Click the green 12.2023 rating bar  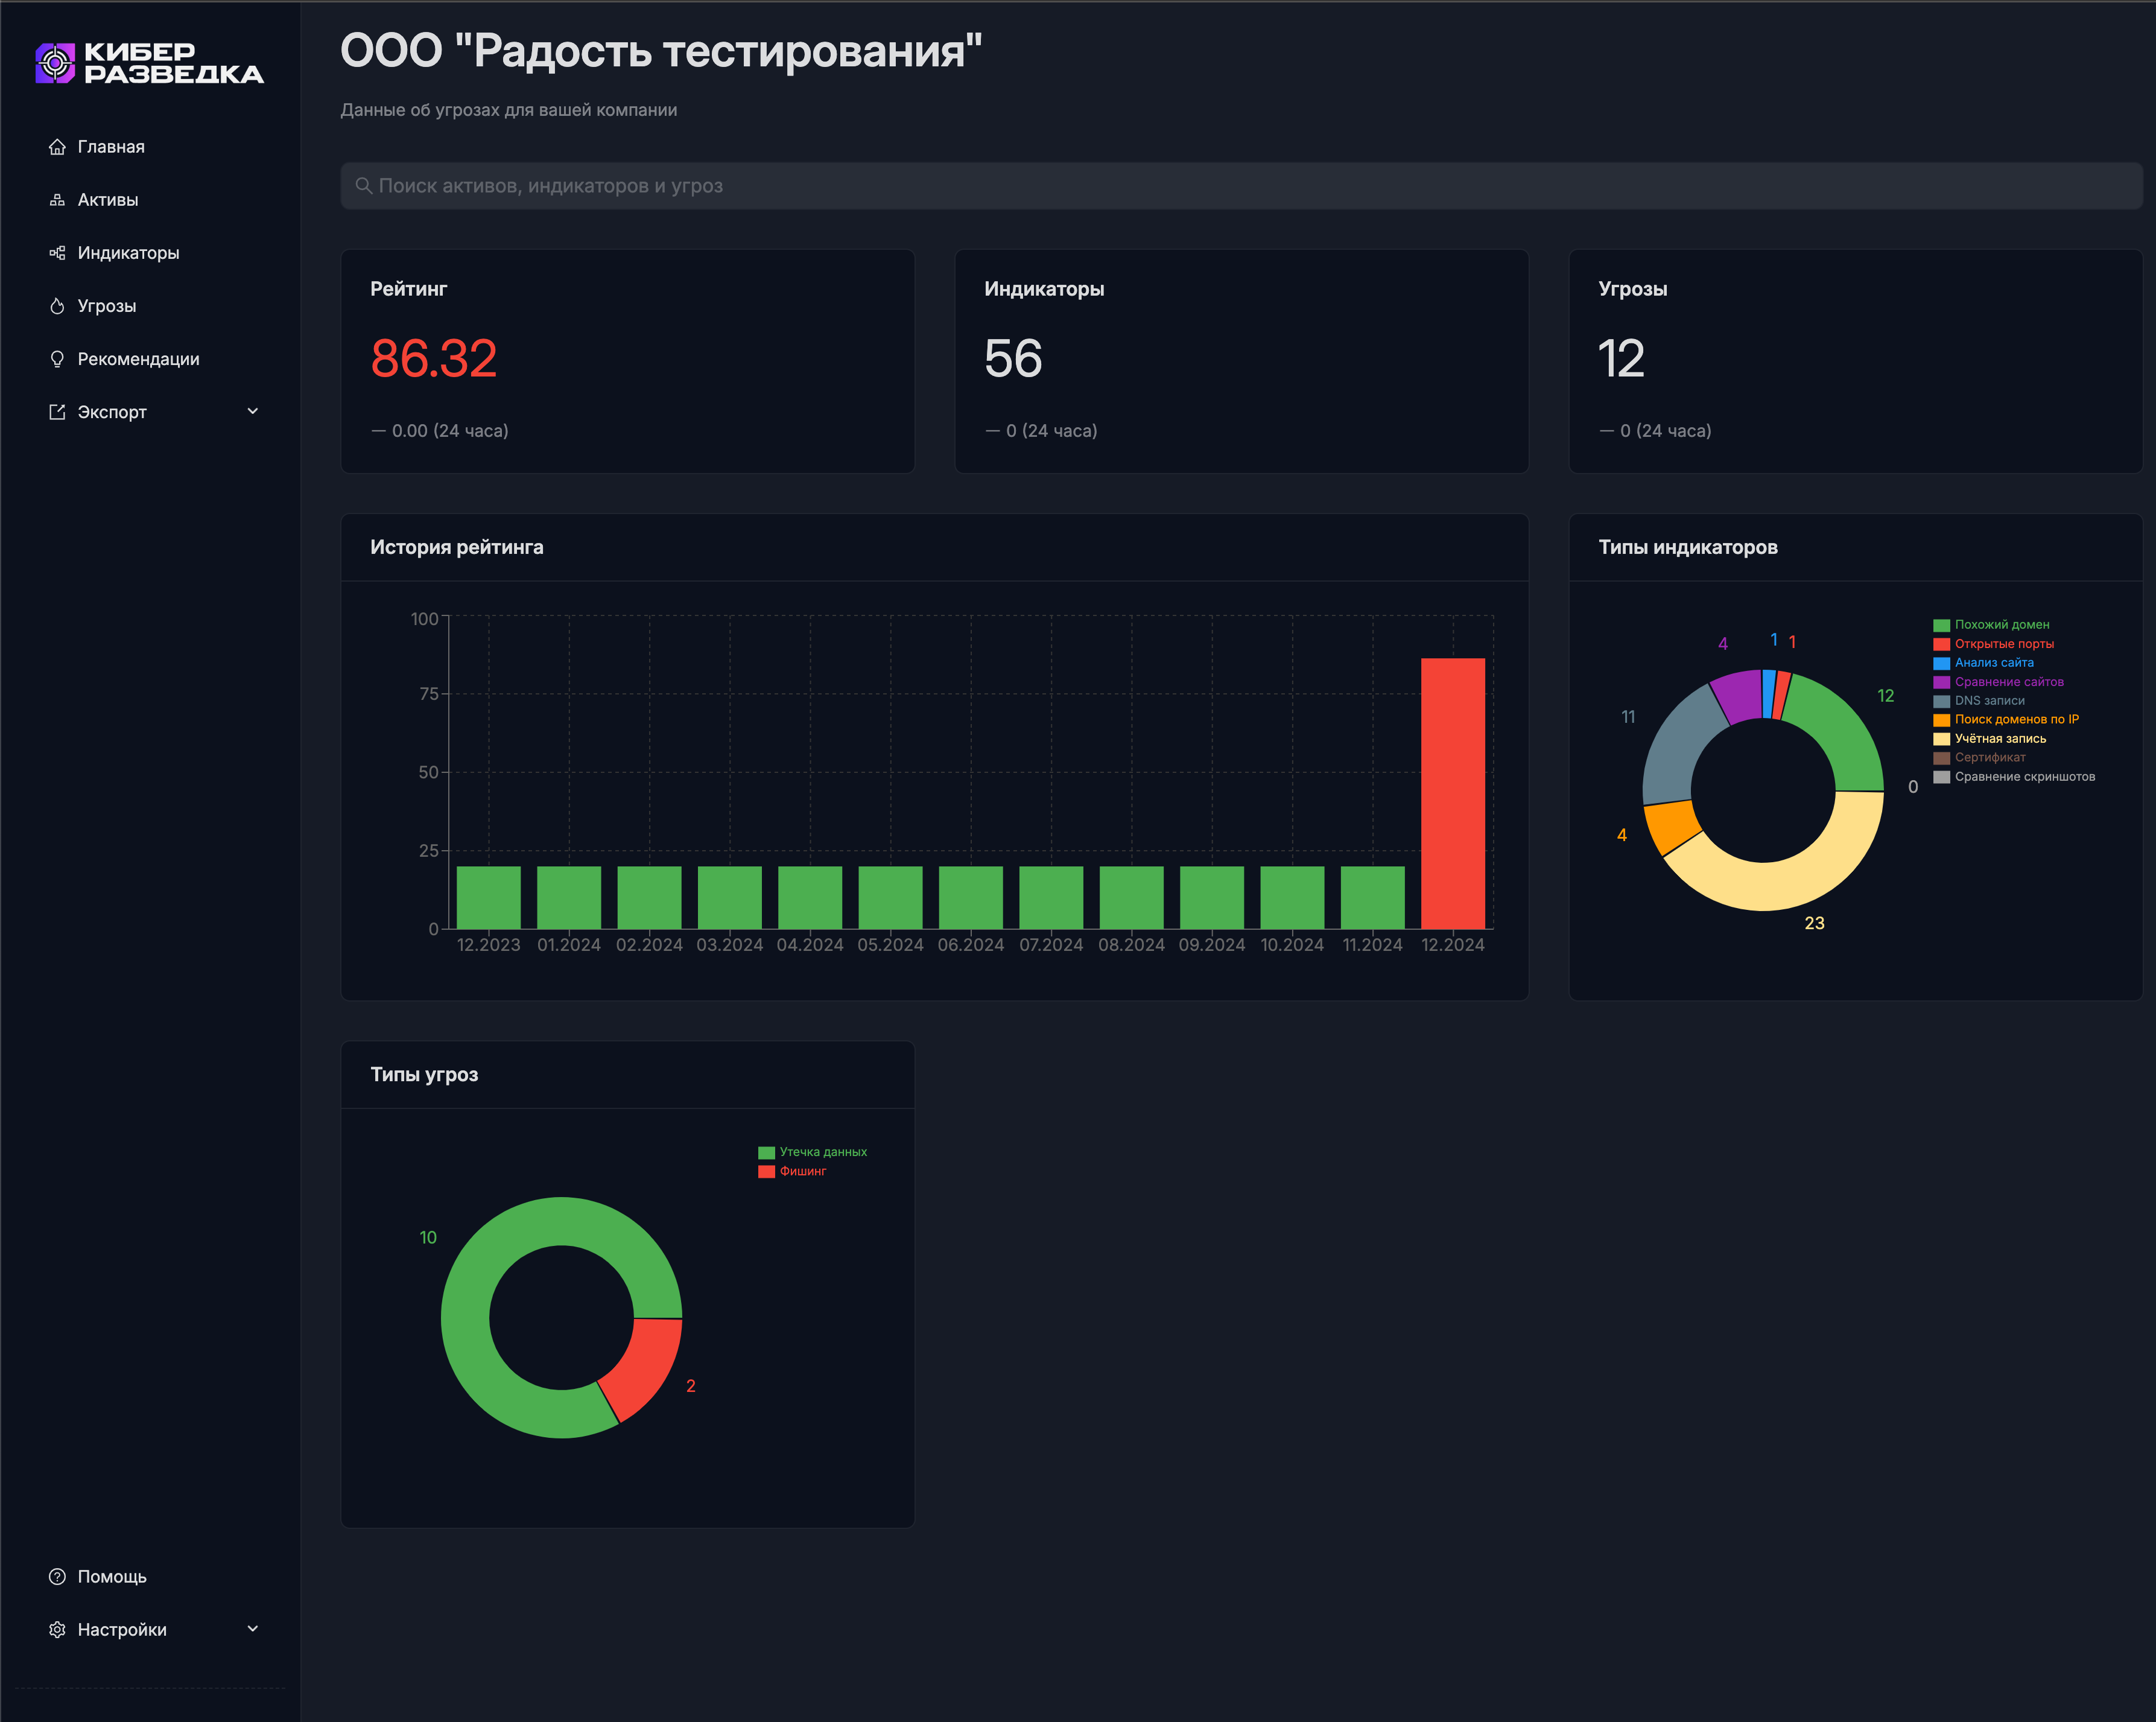pyautogui.click(x=489, y=897)
